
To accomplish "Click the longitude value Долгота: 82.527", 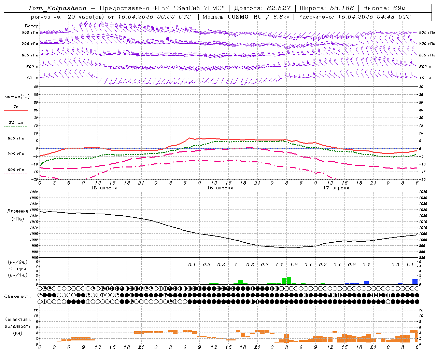I will 263,8.
